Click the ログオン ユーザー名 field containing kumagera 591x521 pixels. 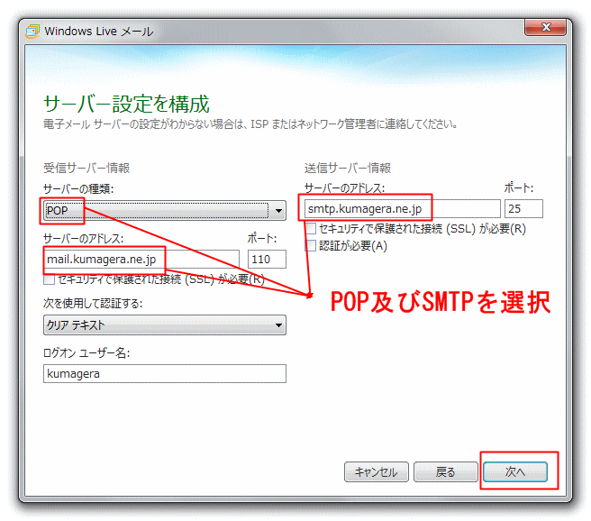point(165,373)
